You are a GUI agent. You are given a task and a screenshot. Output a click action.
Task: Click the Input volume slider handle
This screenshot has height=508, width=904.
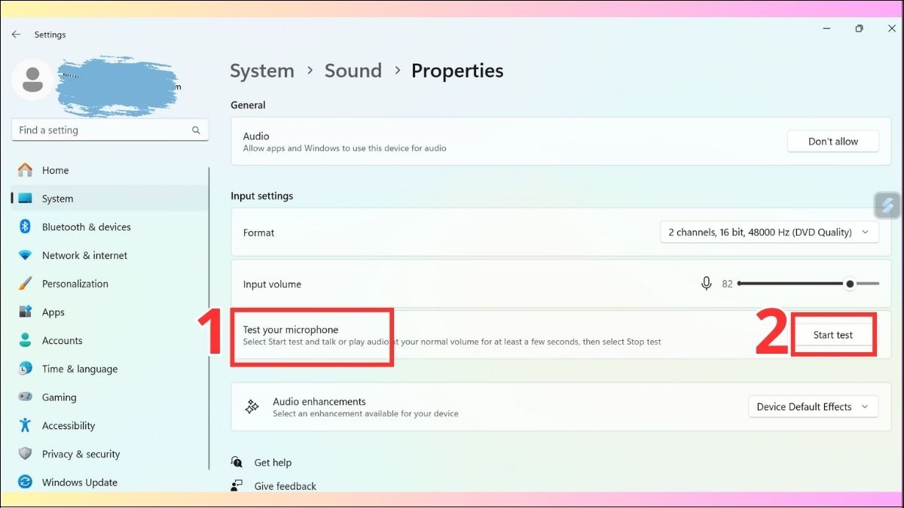[850, 284]
